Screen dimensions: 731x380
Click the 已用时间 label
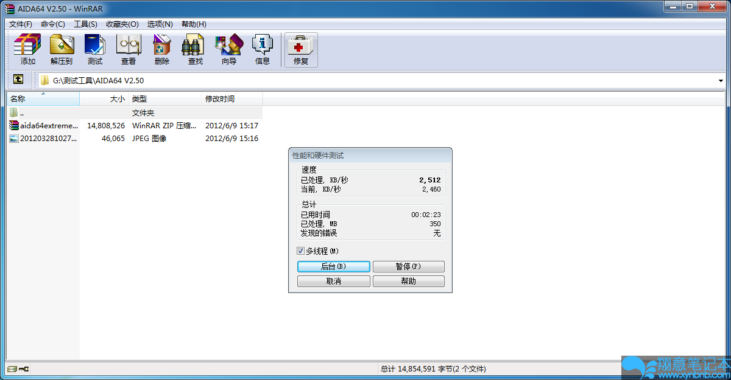[315, 215]
